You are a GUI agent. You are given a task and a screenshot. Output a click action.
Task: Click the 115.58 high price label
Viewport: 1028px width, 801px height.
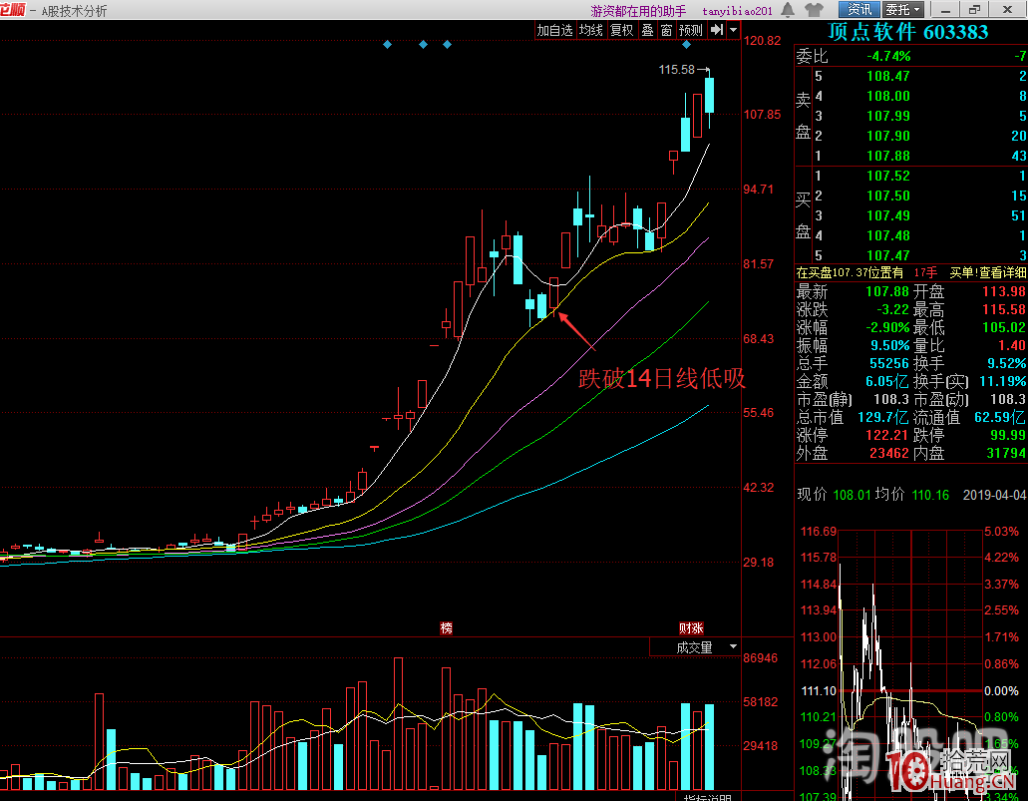677,70
